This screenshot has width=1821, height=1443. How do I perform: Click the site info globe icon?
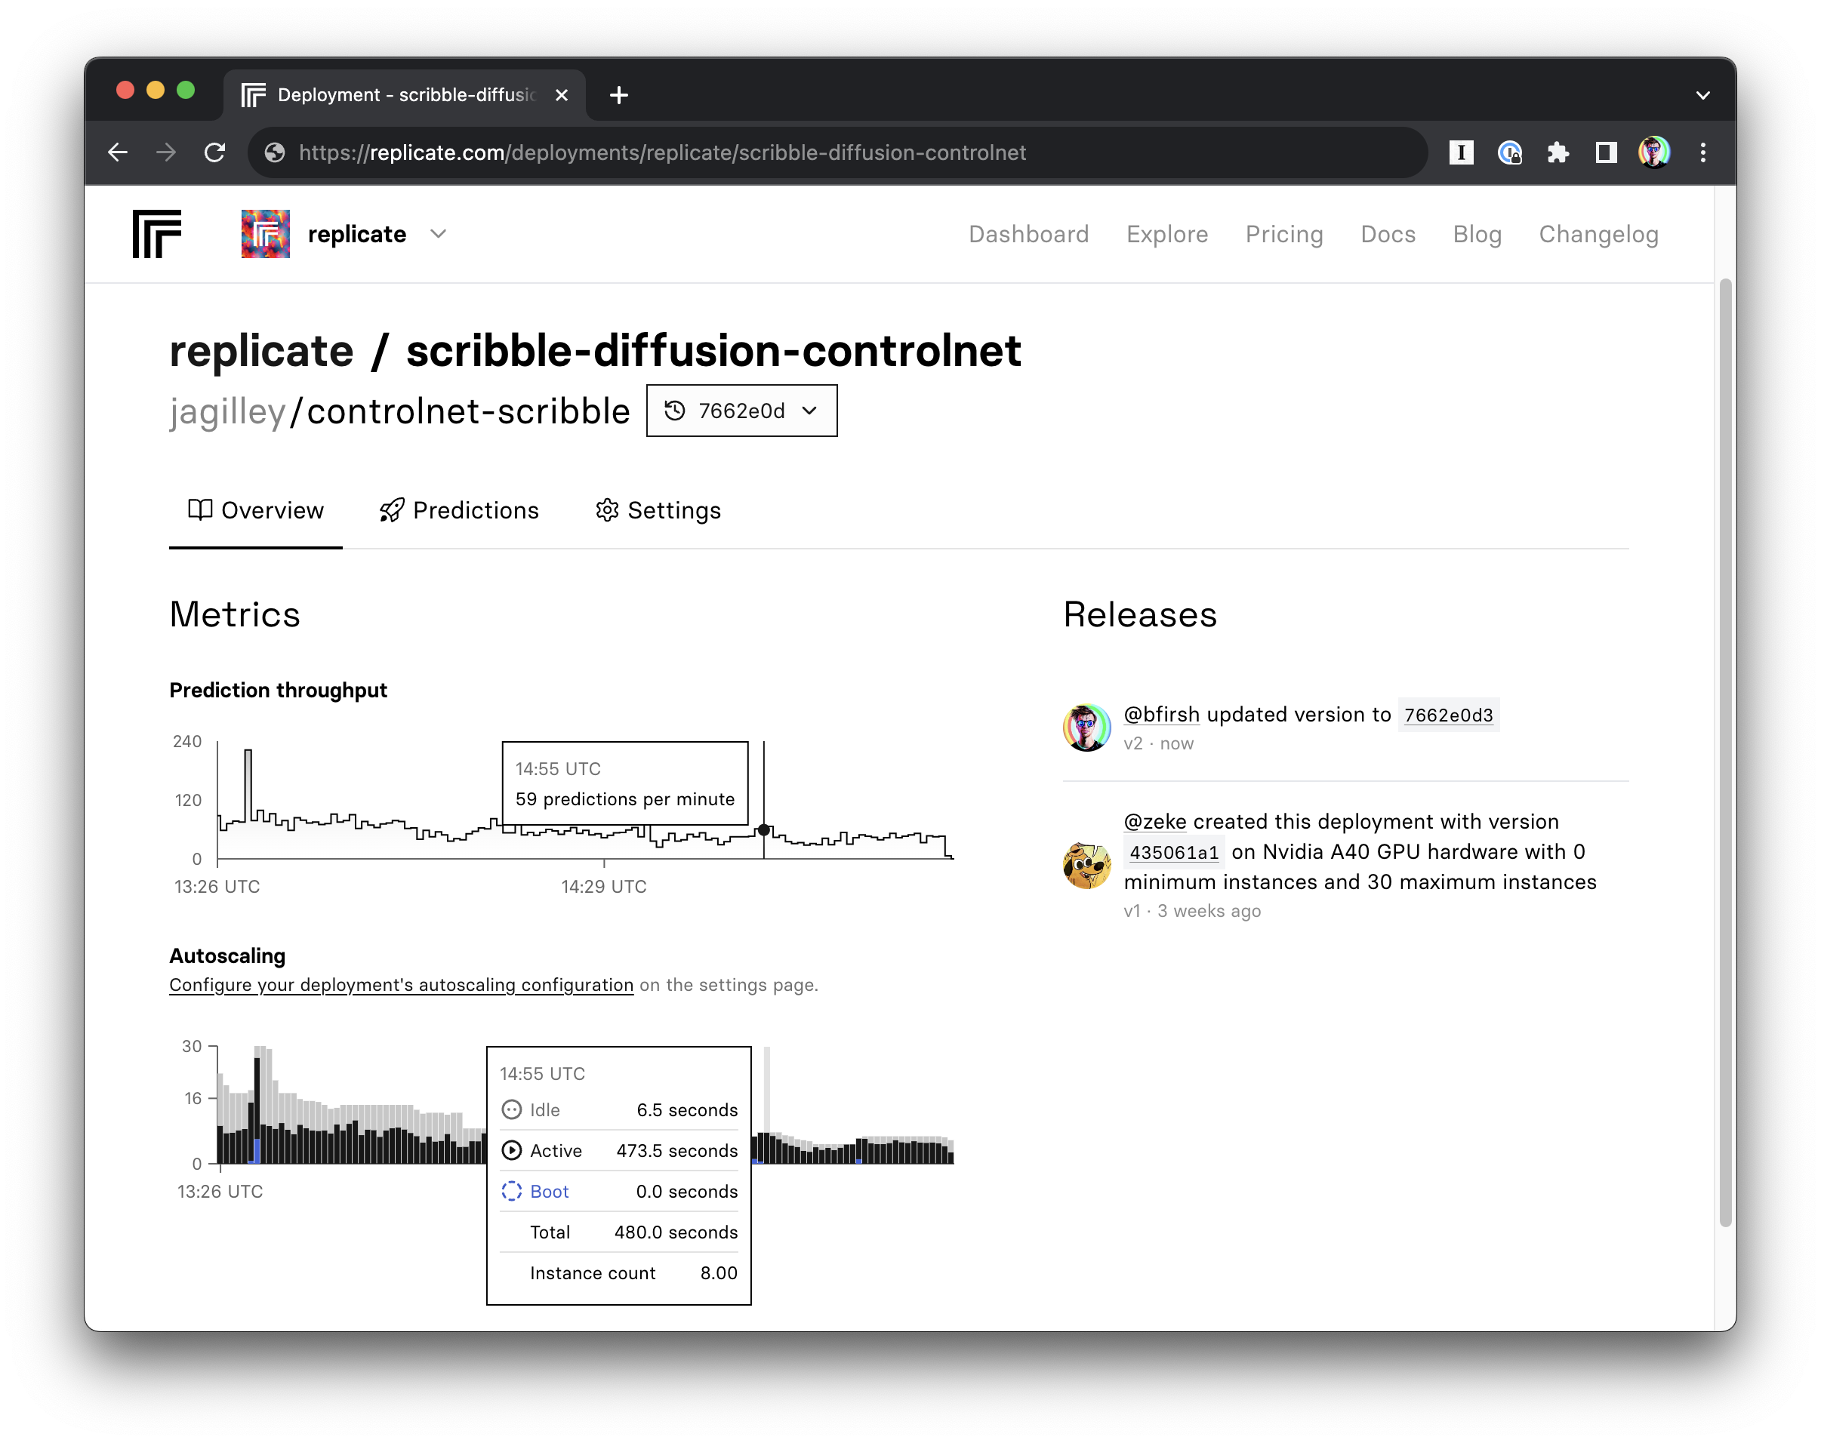pos(275,152)
